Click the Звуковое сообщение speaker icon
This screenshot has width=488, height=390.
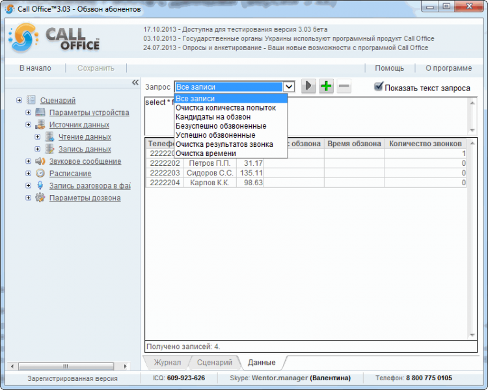(x=40, y=161)
